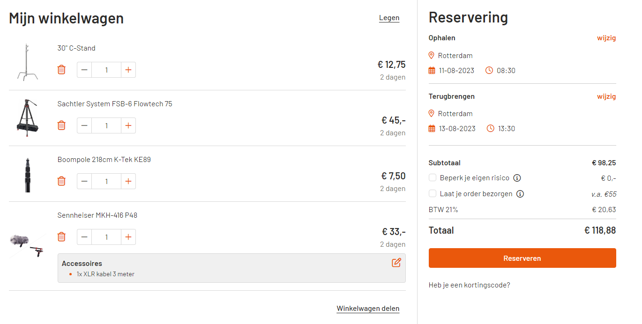This screenshot has width=642, height=324.
Task: Enable Beperk je eigen risico checkbox
Action: [433, 178]
